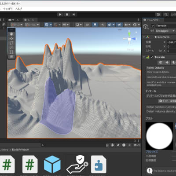Switch to the Scene (シーン) tab

click(x=29, y=20)
